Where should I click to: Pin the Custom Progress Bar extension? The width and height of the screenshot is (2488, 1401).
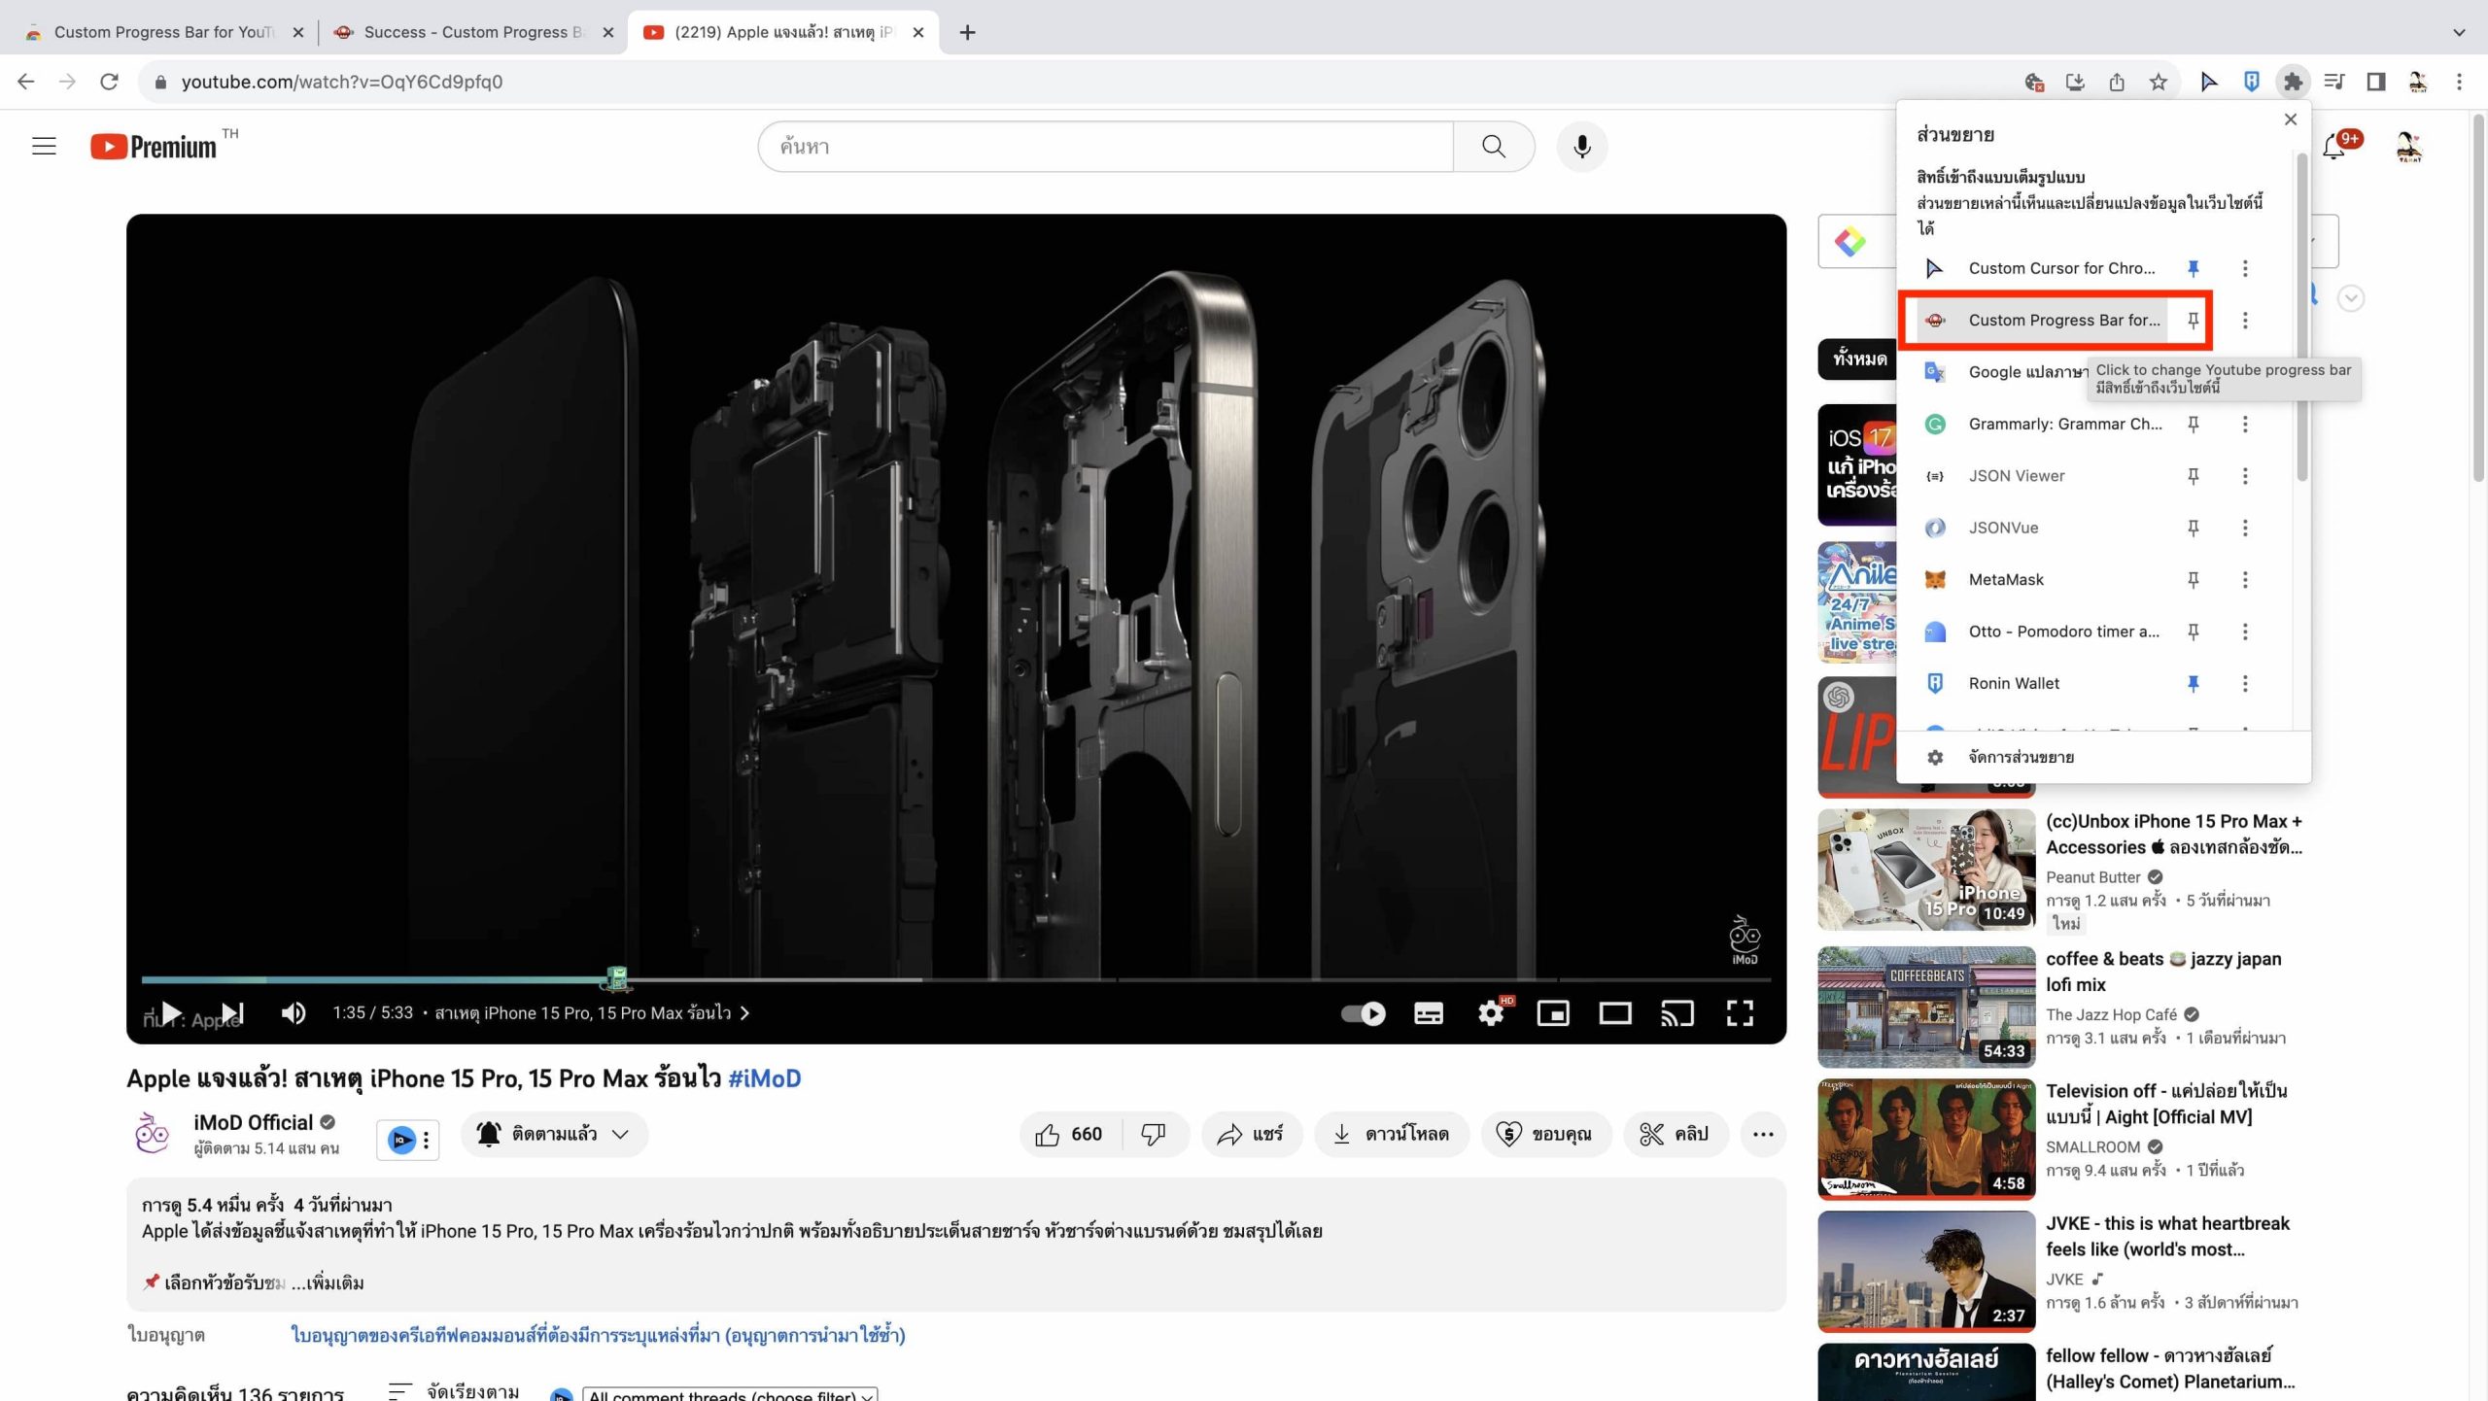pyautogui.click(x=2193, y=321)
